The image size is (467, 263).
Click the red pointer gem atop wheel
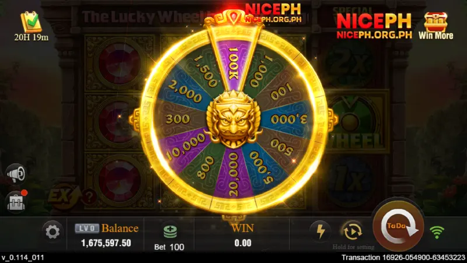pos(233,17)
